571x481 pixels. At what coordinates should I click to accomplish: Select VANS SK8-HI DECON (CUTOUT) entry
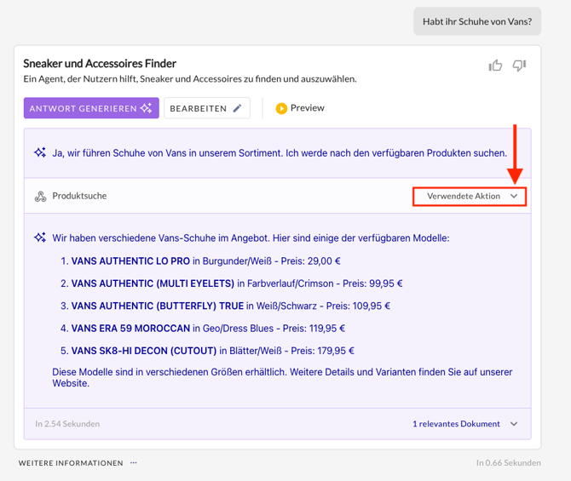coord(143,350)
